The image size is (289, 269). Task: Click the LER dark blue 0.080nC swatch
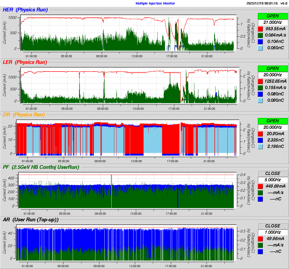click(260, 94)
